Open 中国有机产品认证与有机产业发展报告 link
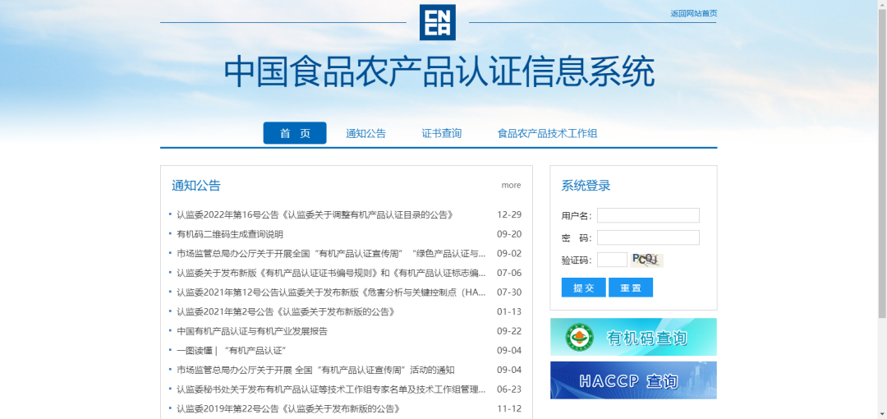The height and width of the screenshot is (419, 887). (x=252, y=331)
